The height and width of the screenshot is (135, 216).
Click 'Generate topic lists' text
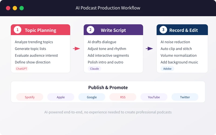coord(31,49)
